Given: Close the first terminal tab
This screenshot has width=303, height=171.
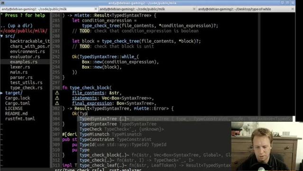Looking at the screenshot, I should [96, 9].
